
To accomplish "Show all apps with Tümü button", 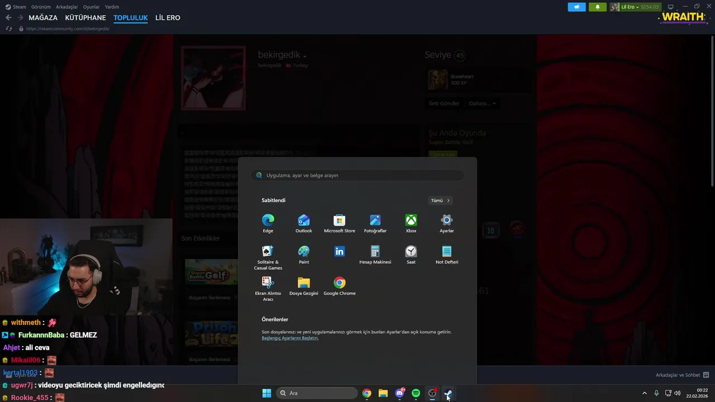I will 440,200.
